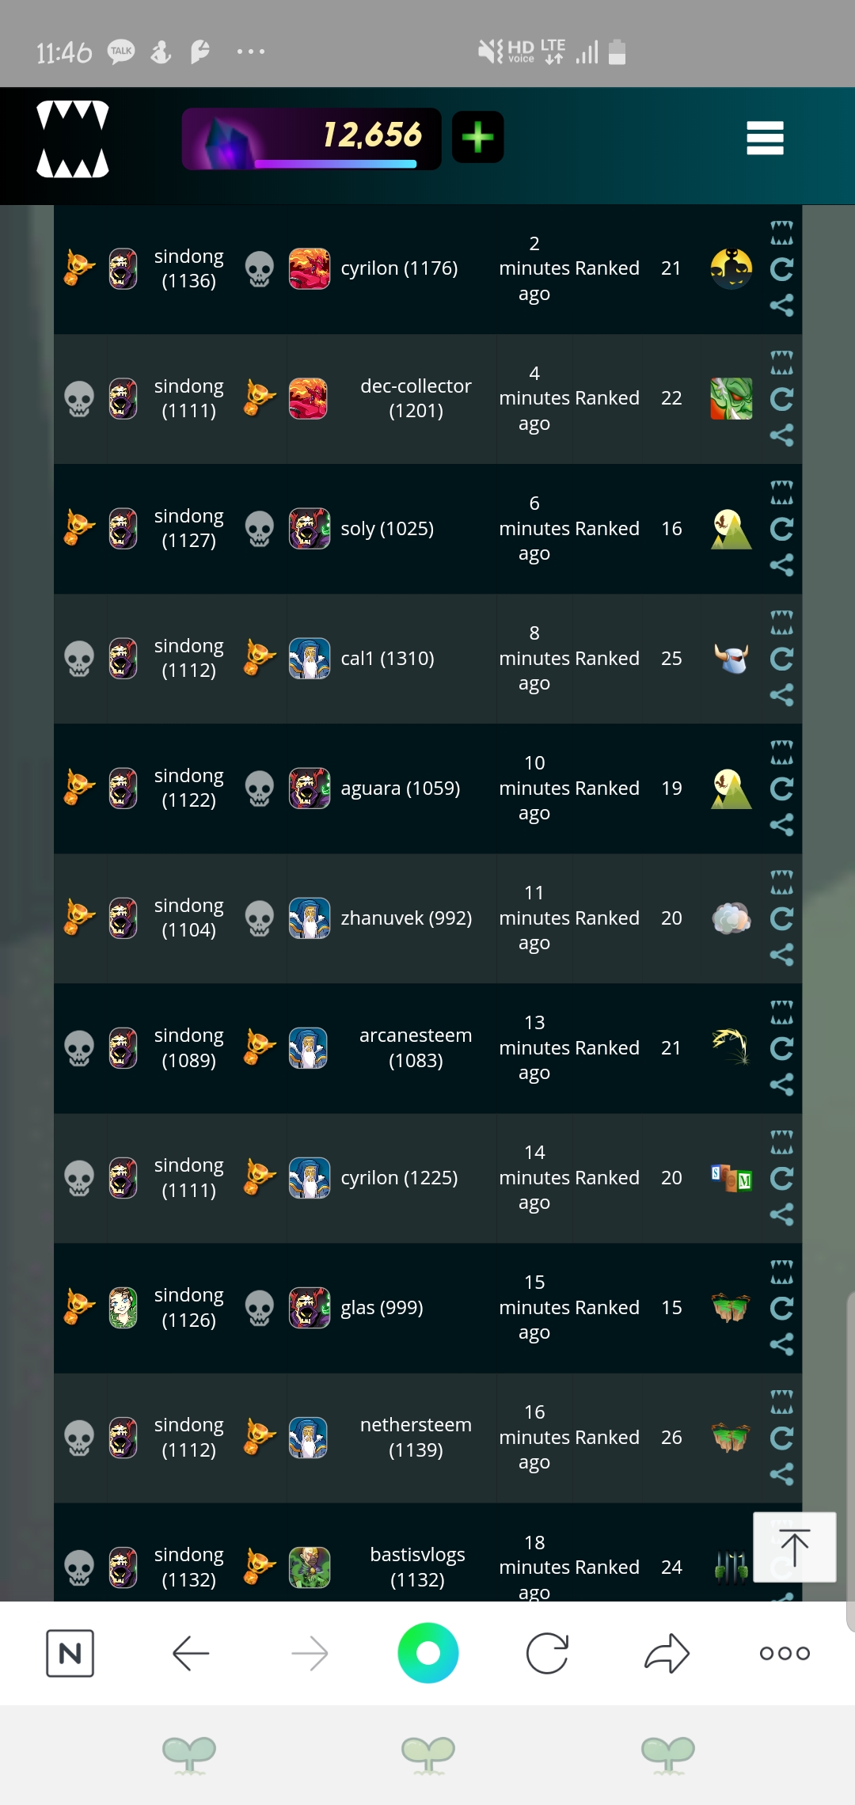This screenshot has height=1805, width=855.
Task: Tap the scroll-to-top arrow button
Action: (794, 1547)
